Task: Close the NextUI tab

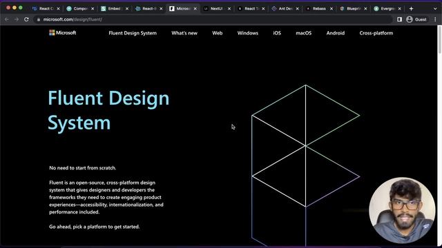Action: click(229, 9)
